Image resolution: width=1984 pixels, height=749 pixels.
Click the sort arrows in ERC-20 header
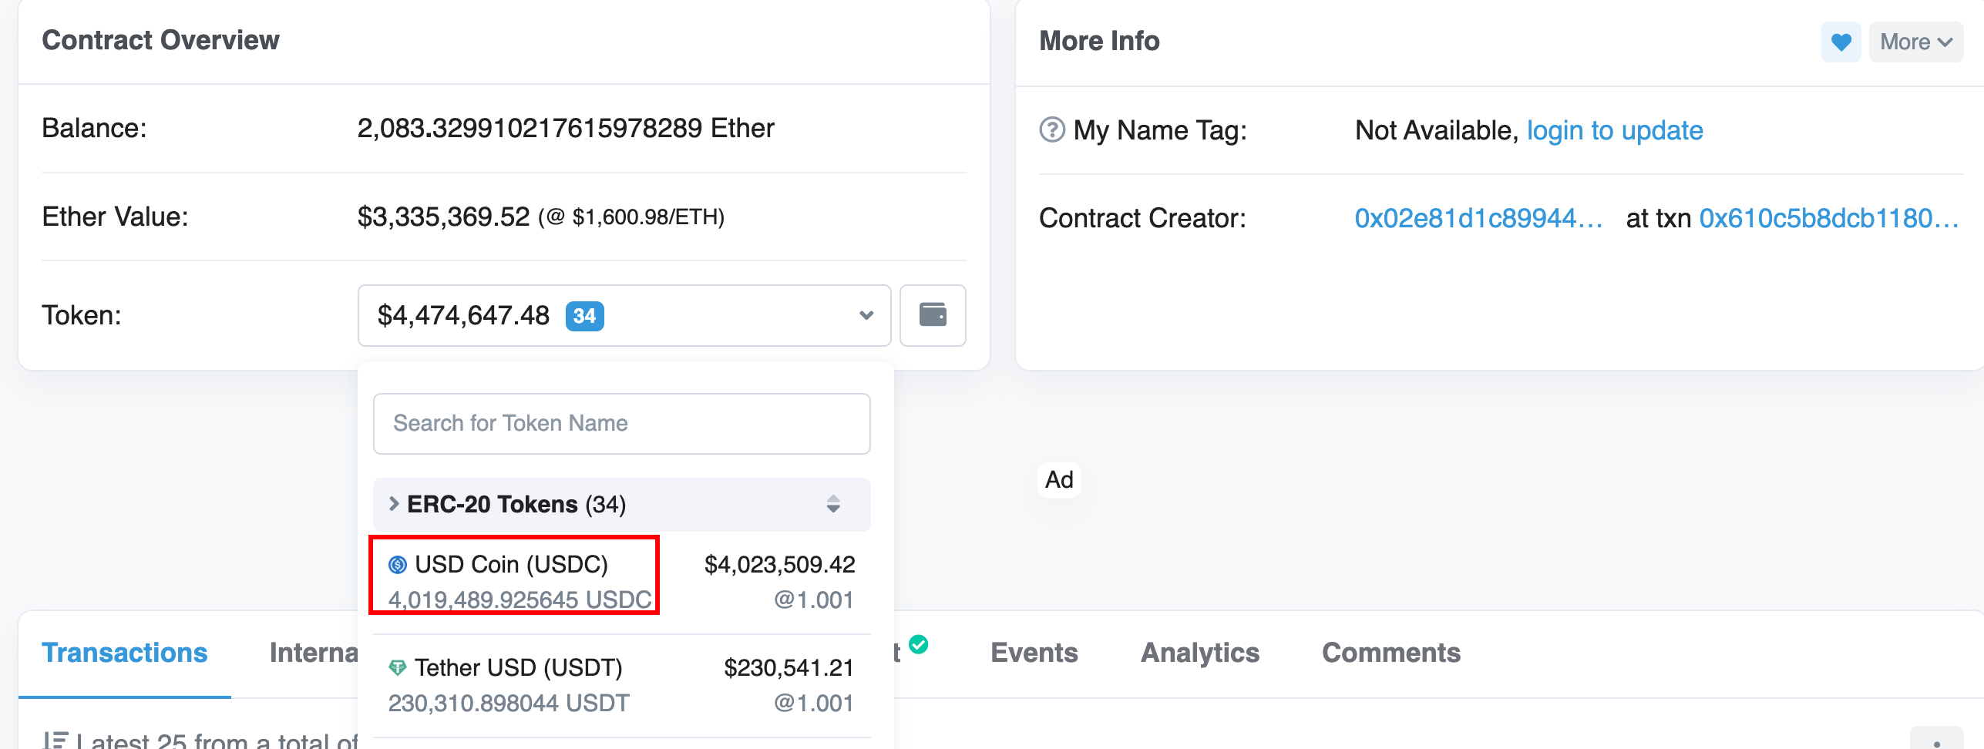click(833, 505)
